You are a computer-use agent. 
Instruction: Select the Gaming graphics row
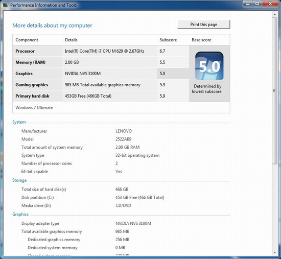[101, 85]
